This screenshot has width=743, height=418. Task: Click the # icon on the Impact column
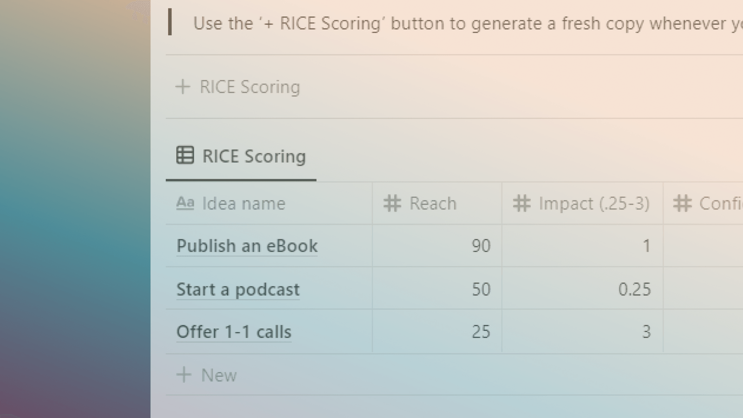[521, 203]
